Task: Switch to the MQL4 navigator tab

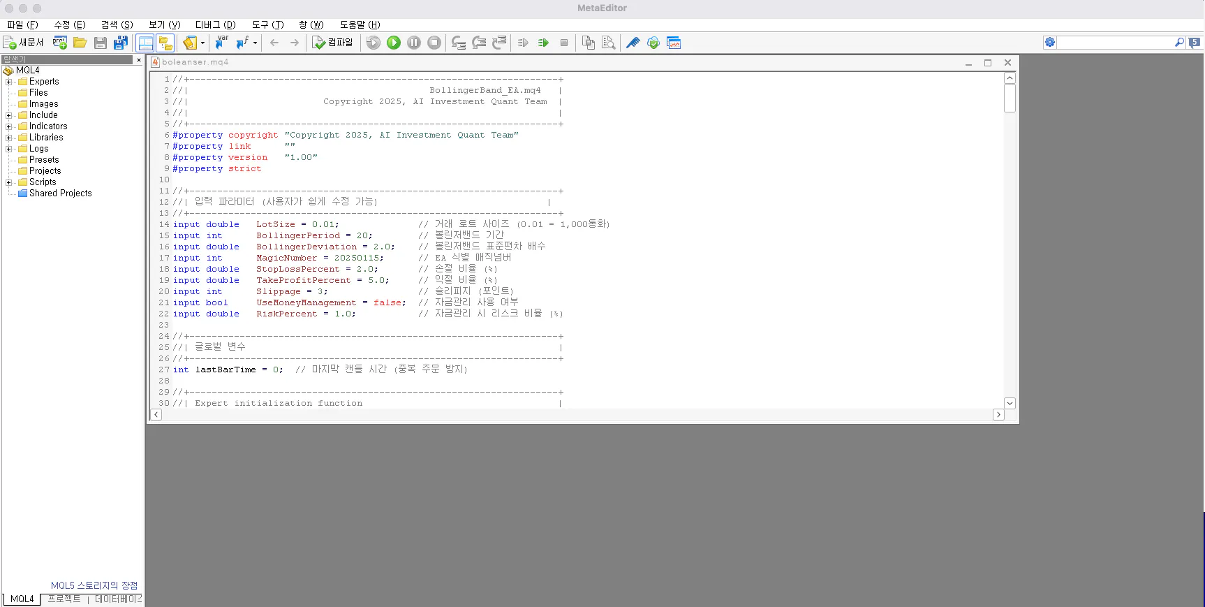Action: [22, 599]
